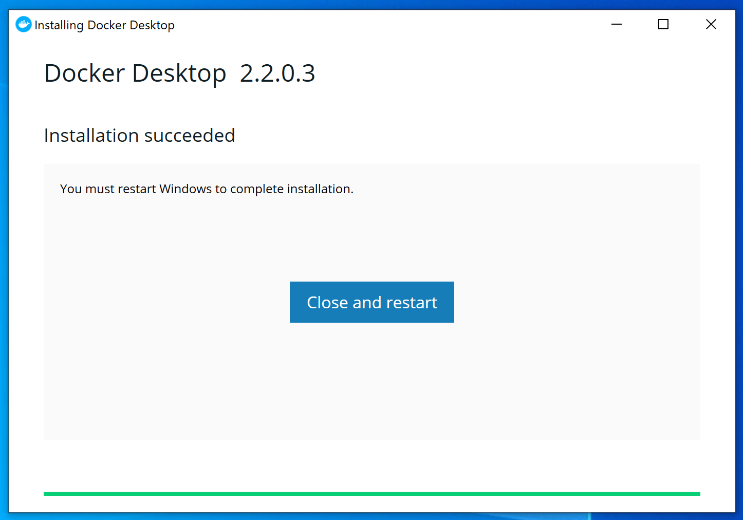Click the 'Docker Desktop 2.2.0.3' heading
The image size is (743, 520).
click(179, 73)
